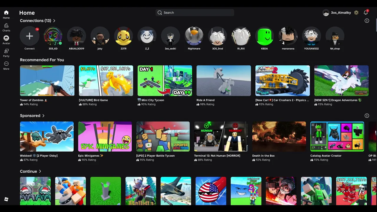Open the Robux hexagon icon
The image size is (377, 212).
356,13
